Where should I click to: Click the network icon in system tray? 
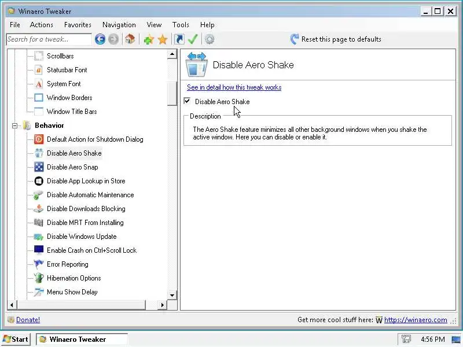pos(407,339)
